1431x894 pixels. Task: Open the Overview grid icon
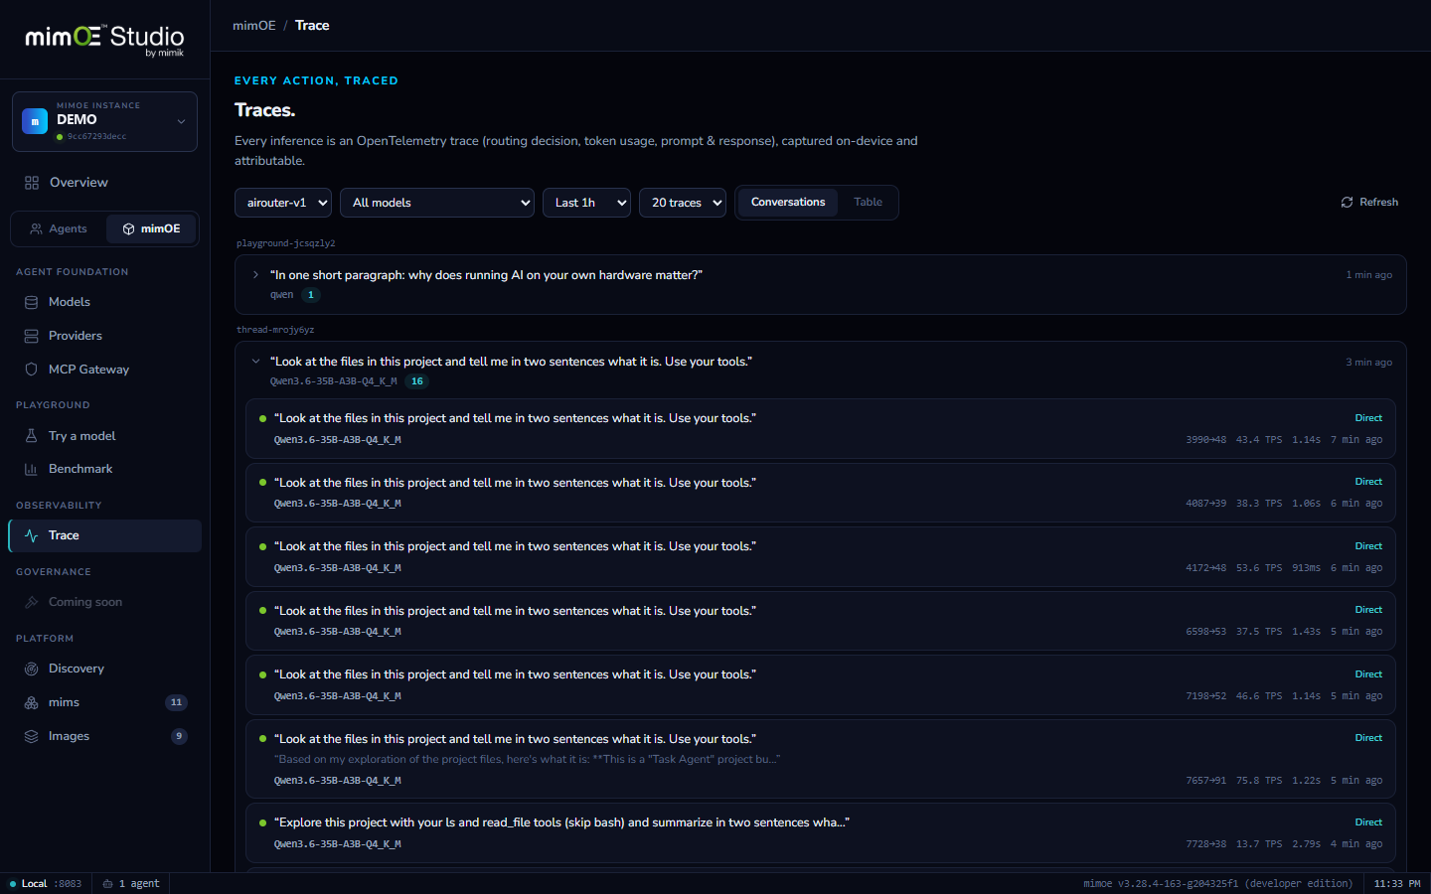(32, 183)
